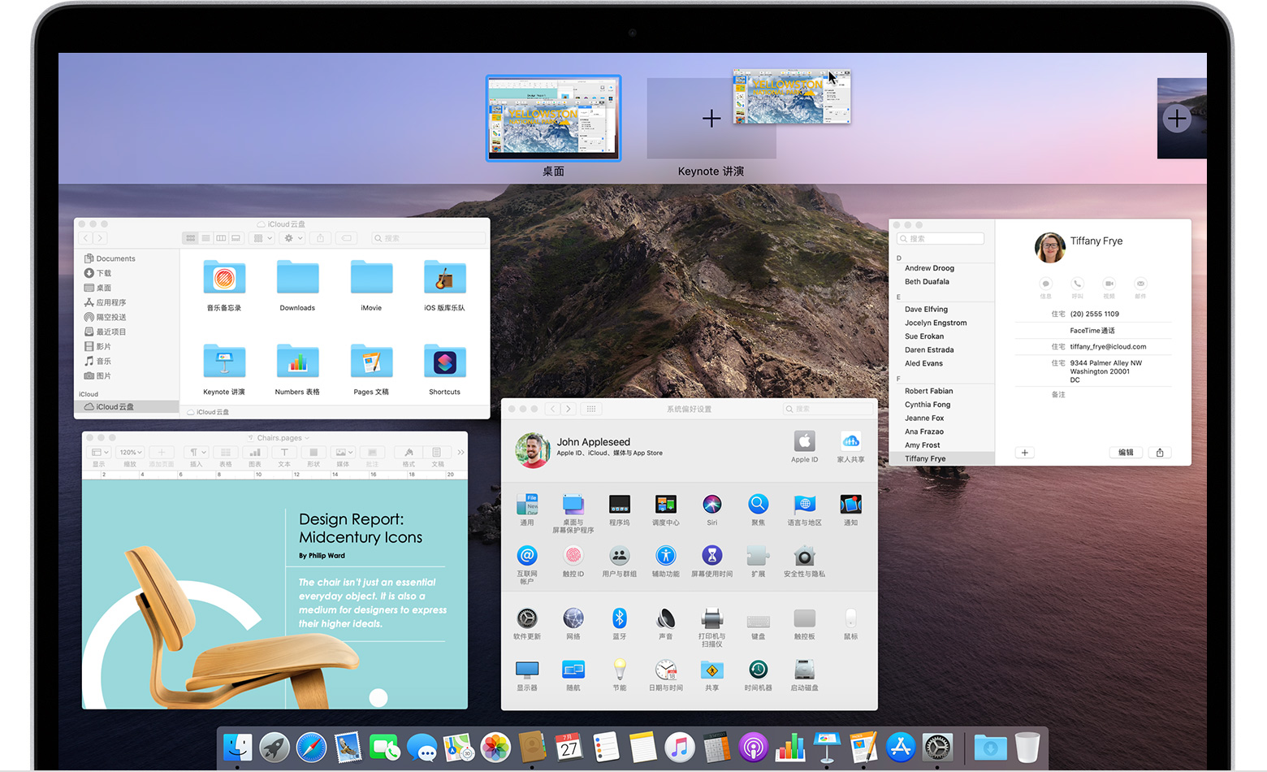Click the Finder back arrow
The width and height of the screenshot is (1267, 772).
click(86, 238)
